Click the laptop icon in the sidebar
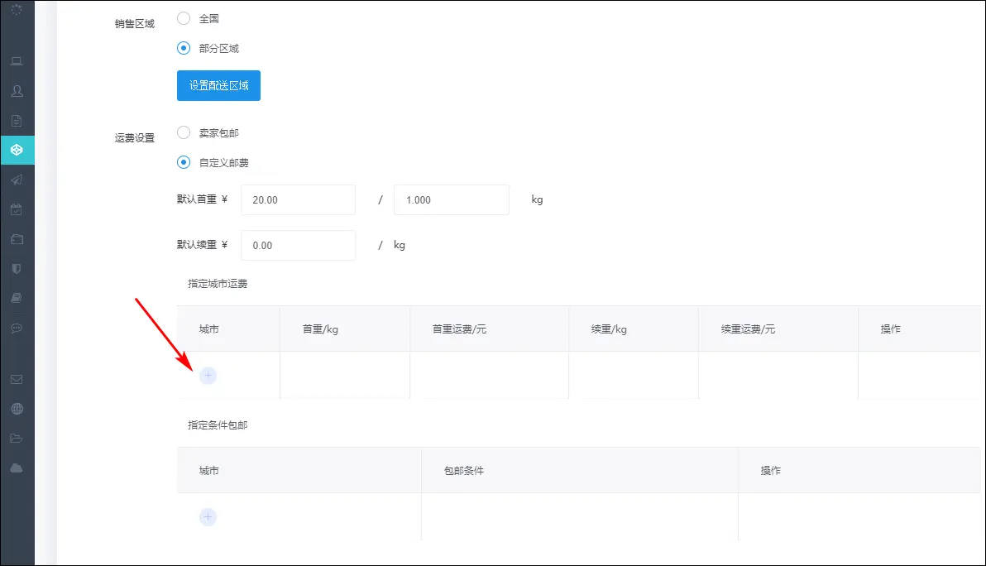This screenshot has height=566, width=986. 17,61
